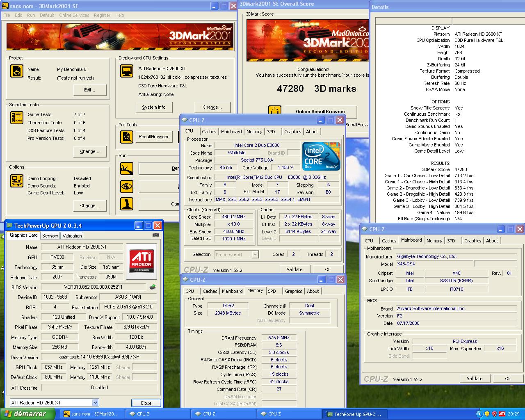Screen dimensions: 525x420
Task: Open About tab in CPU-Z Mainboard window
Action: (x=492, y=241)
